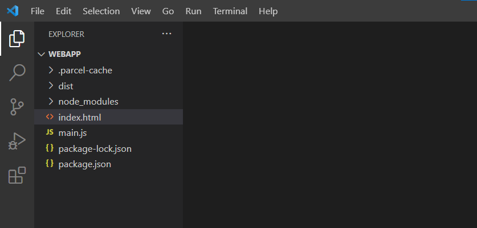Open the Terminal menu

tap(230, 11)
